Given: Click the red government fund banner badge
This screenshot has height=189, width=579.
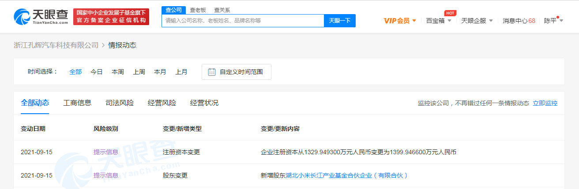Looking at the screenshot, I should [111, 17].
